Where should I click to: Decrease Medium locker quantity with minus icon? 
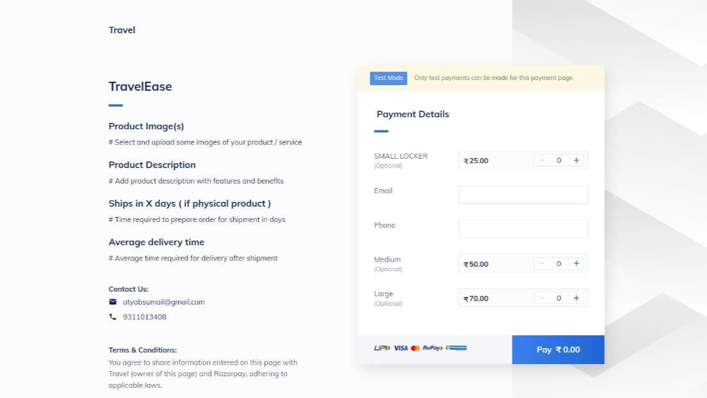(x=541, y=264)
